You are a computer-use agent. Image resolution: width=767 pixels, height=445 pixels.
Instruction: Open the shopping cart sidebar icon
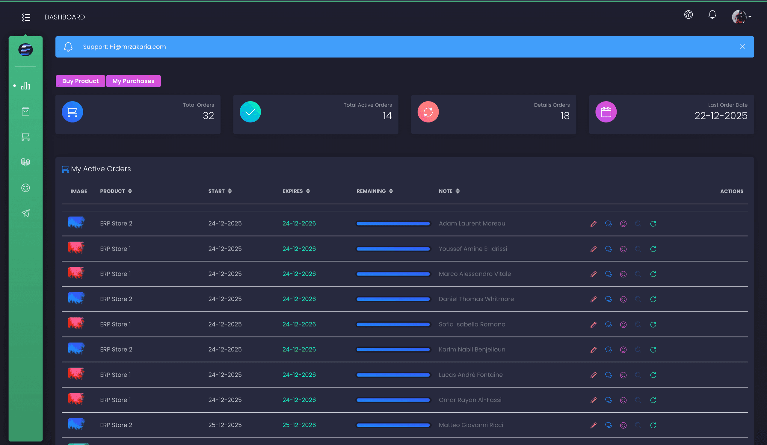(25, 137)
